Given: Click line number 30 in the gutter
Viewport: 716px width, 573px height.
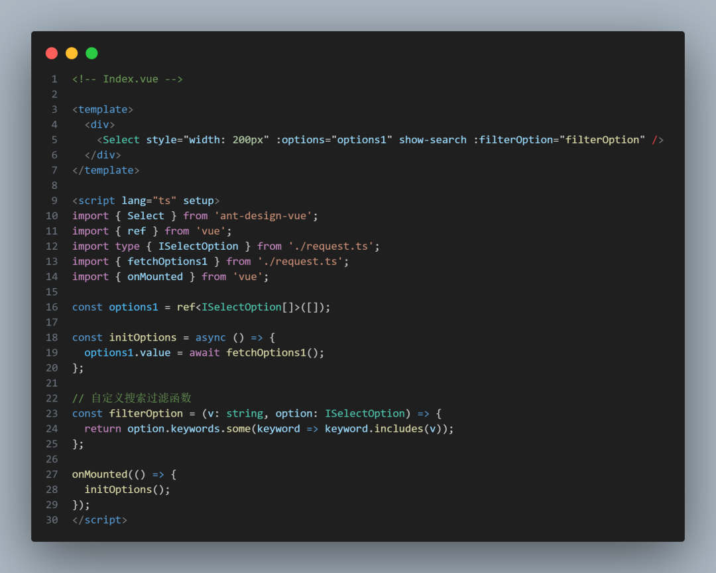Looking at the screenshot, I should tap(52, 520).
